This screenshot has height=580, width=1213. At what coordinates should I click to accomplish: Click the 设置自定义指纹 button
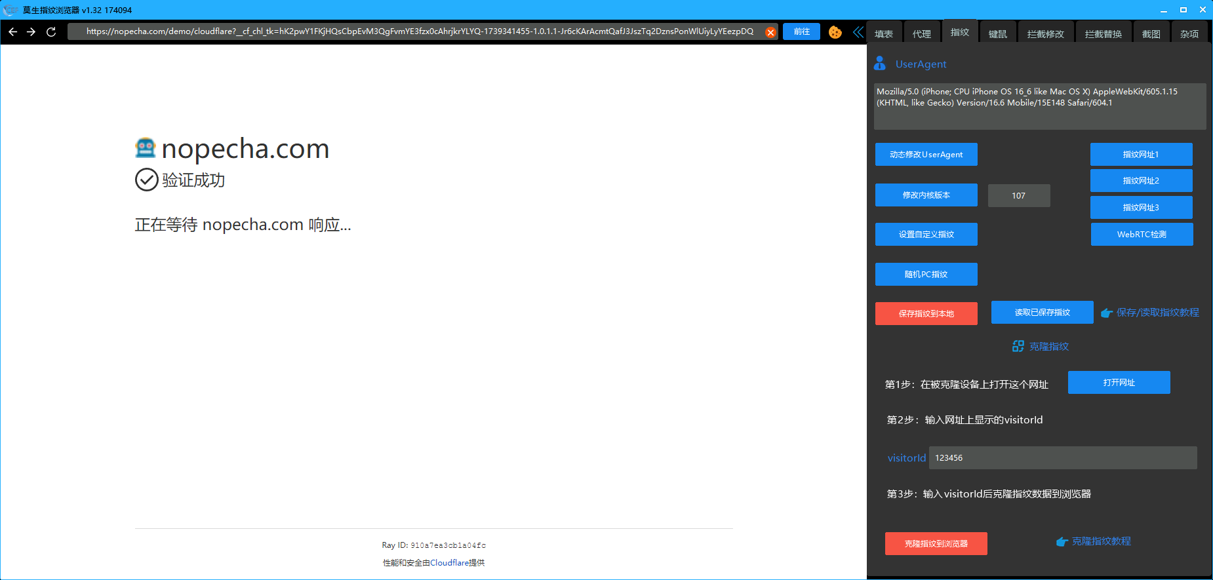coord(926,235)
